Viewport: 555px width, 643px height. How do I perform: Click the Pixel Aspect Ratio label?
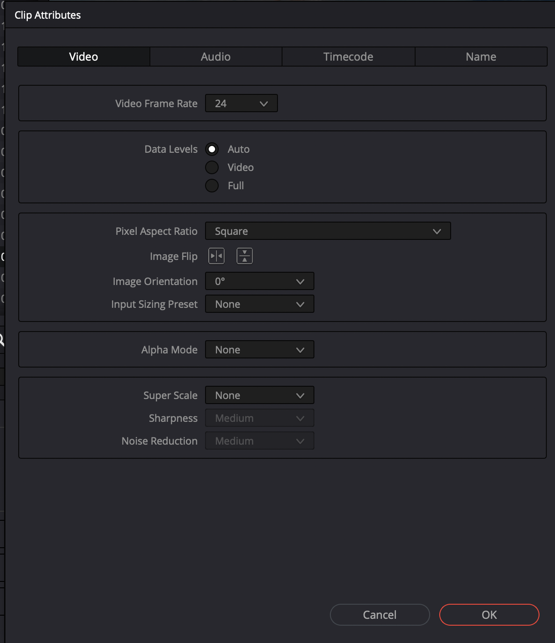(156, 231)
